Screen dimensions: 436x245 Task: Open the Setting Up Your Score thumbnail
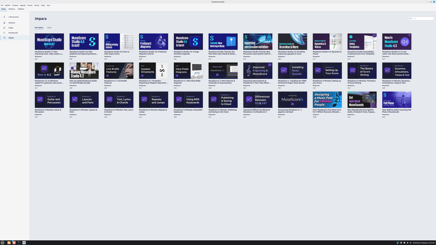(x=327, y=71)
